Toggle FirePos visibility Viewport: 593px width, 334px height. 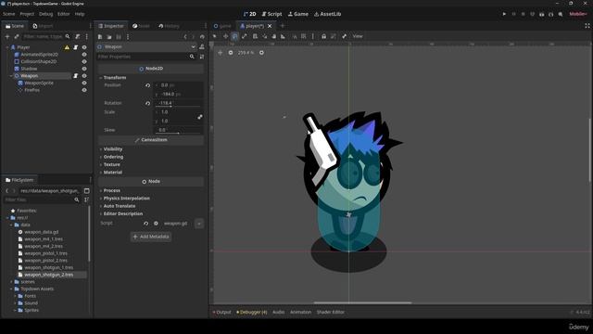coord(84,90)
